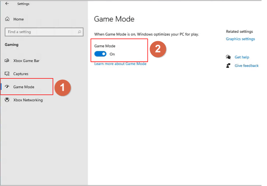Click the Give feedback person icon
Image resolution: width=267 pixels, height=186 pixels.
click(228, 65)
